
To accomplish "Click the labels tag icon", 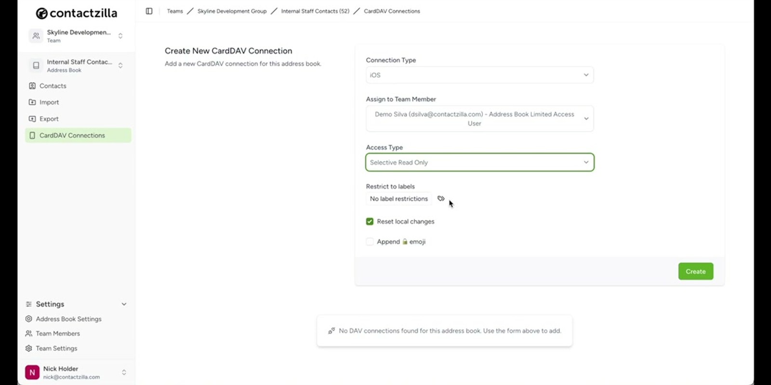I will pyautogui.click(x=441, y=198).
